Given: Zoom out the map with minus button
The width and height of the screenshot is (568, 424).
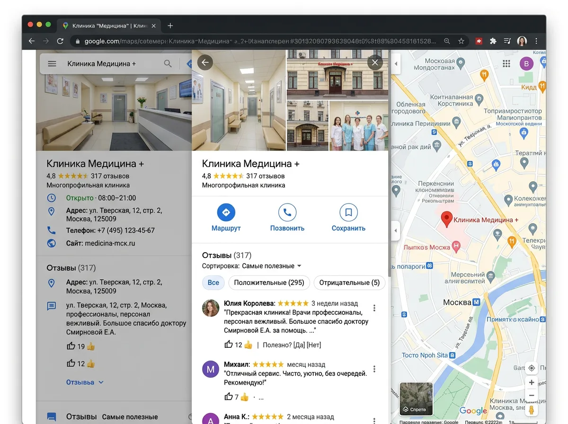Looking at the screenshot, I should point(532,395).
